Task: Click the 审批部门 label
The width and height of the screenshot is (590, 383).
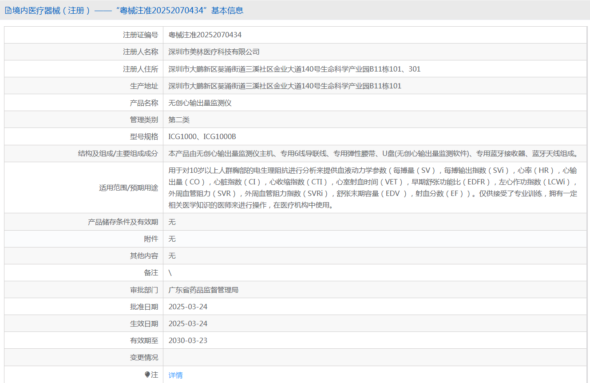Action: (144, 290)
